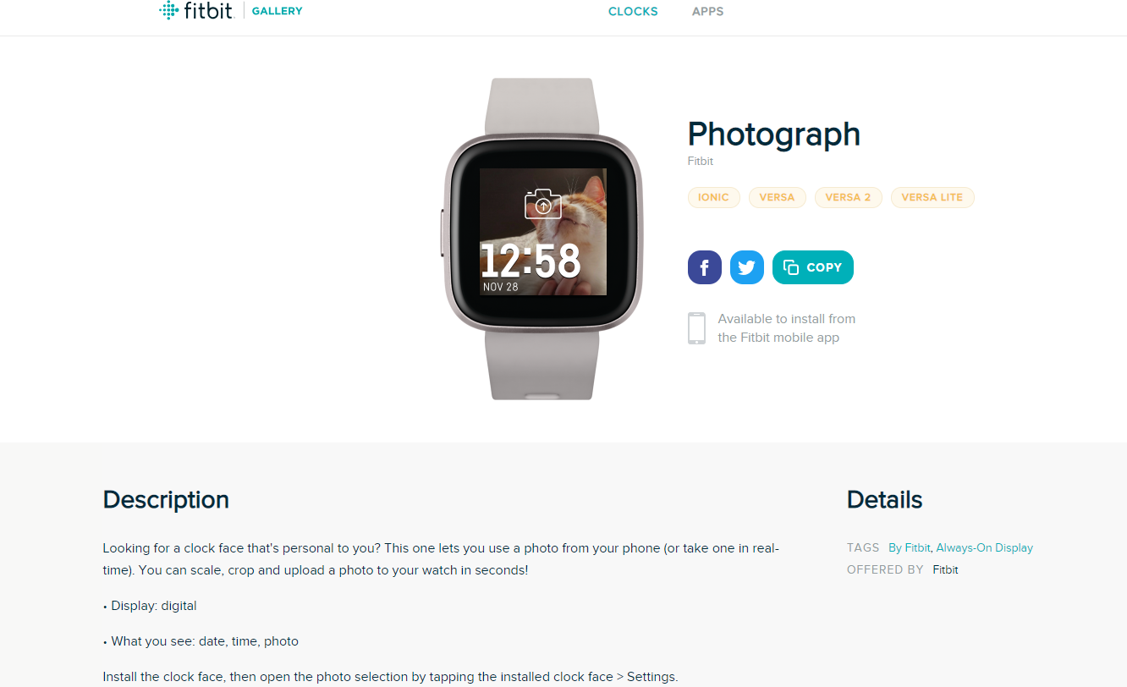This screenshot has height=687, width=1127.
Task: Click the Fitbit offered-by link
Action: [x=945, y=569]
